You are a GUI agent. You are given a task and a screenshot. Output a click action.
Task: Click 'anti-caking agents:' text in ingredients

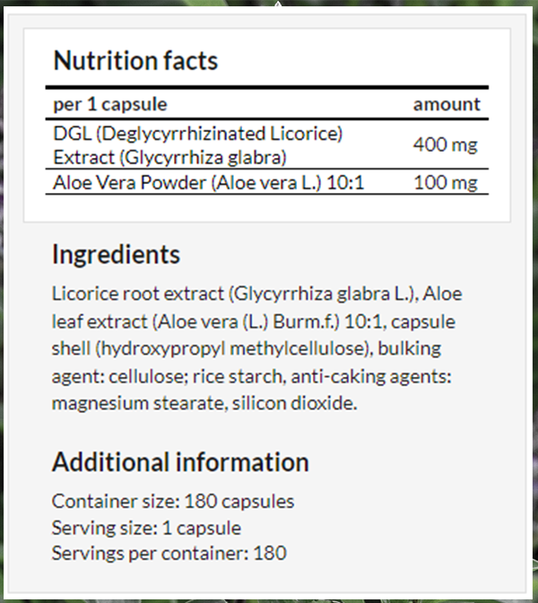pos(371,376)
